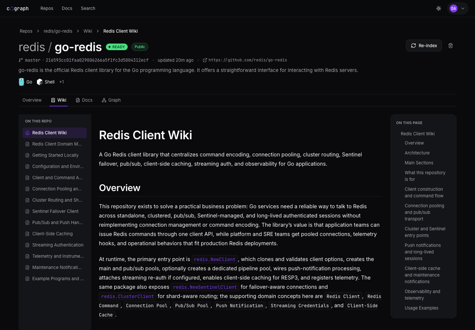Open Sentinel Failover Client page

(x=55, y=211)
